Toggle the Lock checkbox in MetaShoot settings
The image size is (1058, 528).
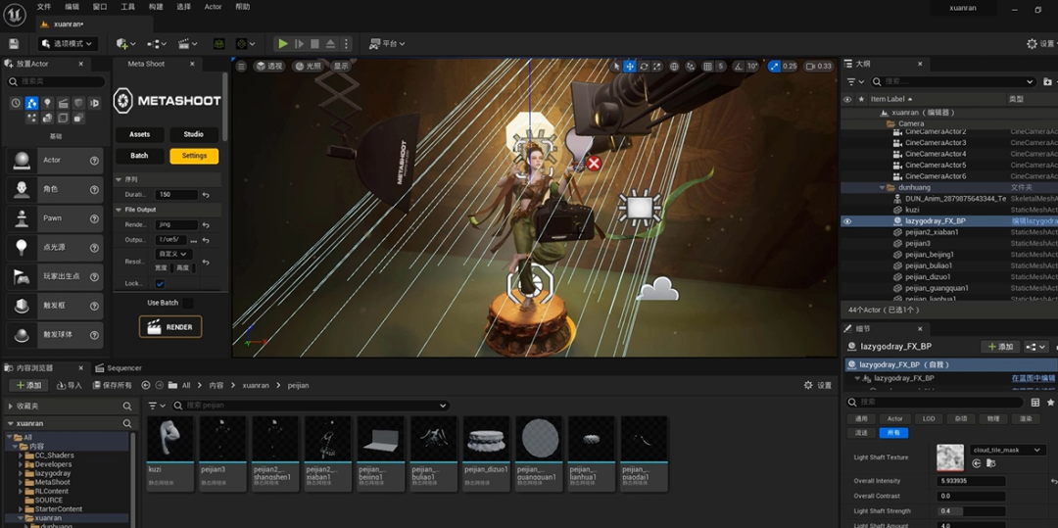click(160, 284)
